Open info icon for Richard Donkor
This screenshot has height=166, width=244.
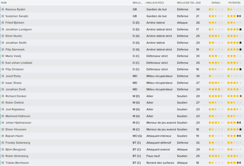(3, 96)
